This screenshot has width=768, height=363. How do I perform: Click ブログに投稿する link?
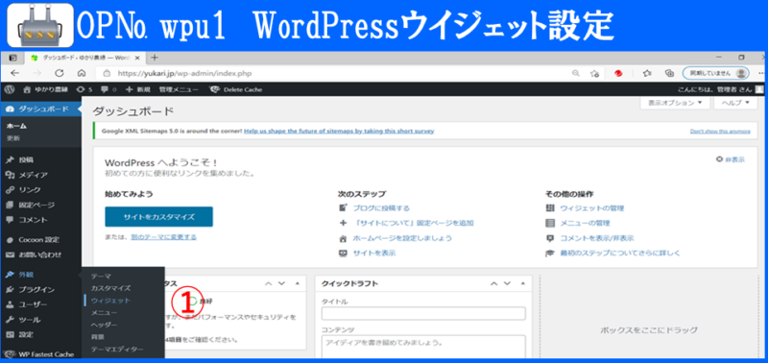pyautogui.click(x=381, y=208)
